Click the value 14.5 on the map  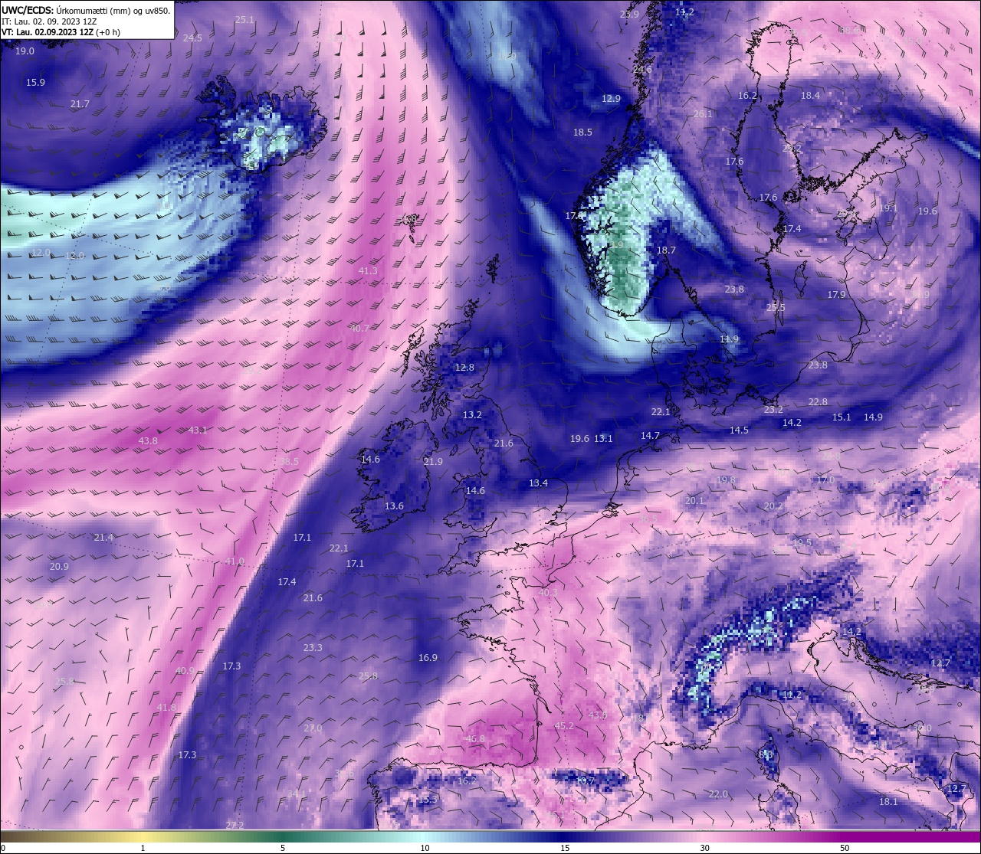739,430
